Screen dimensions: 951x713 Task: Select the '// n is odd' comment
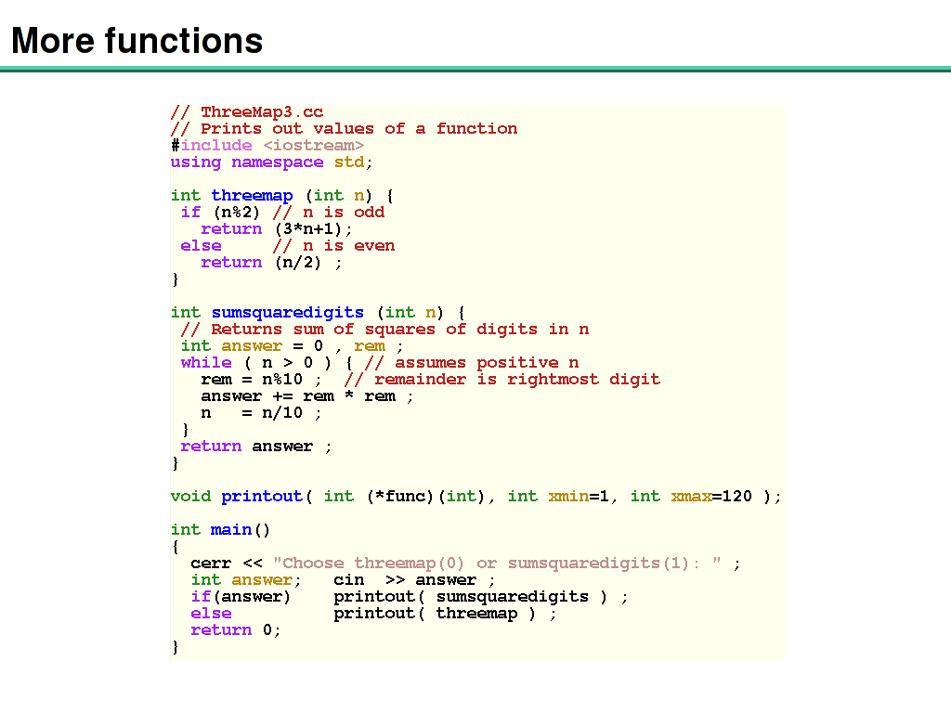[329, 213]
